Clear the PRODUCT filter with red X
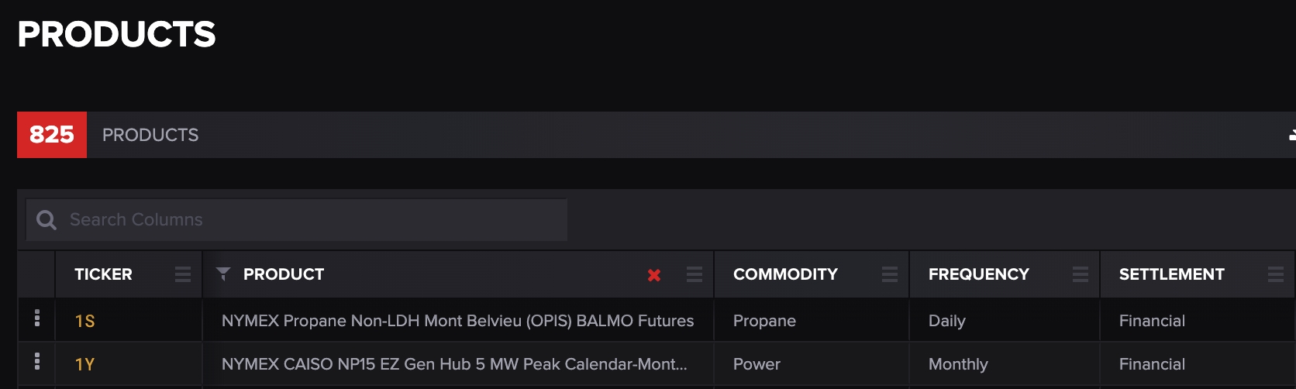Screen dimensions: 1296x389 coord(654,275)
